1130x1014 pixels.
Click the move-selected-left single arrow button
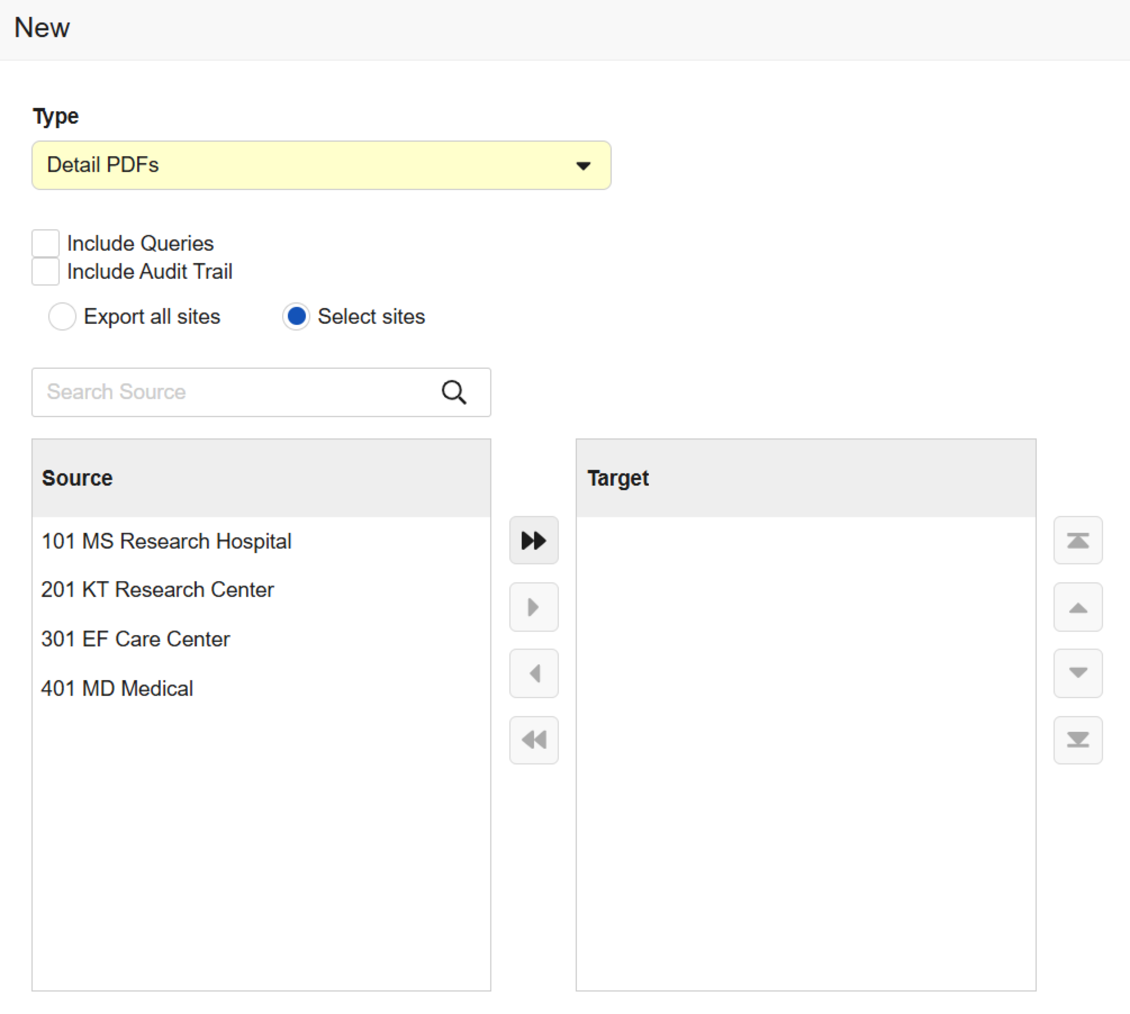click(x=534, y=673)
